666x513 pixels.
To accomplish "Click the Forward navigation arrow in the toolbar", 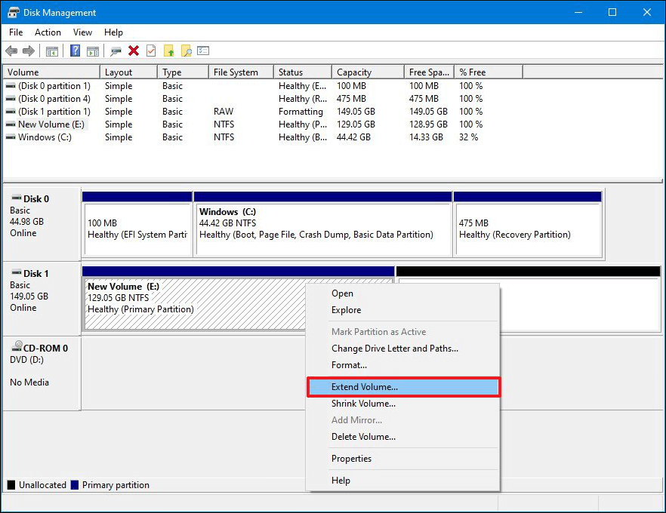I will point(29,51).
